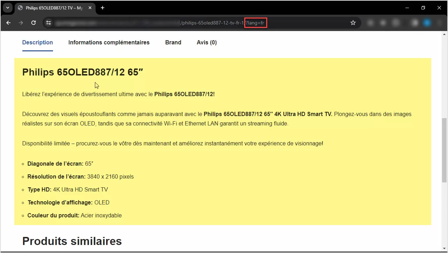The height and width of the screenshot is (253, 448).
Task: Open the Brand tab
Action: point(173,42)
